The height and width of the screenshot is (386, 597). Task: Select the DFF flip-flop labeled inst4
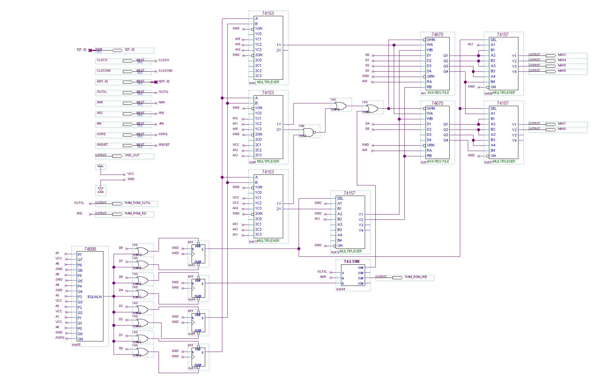click(198, 288)
